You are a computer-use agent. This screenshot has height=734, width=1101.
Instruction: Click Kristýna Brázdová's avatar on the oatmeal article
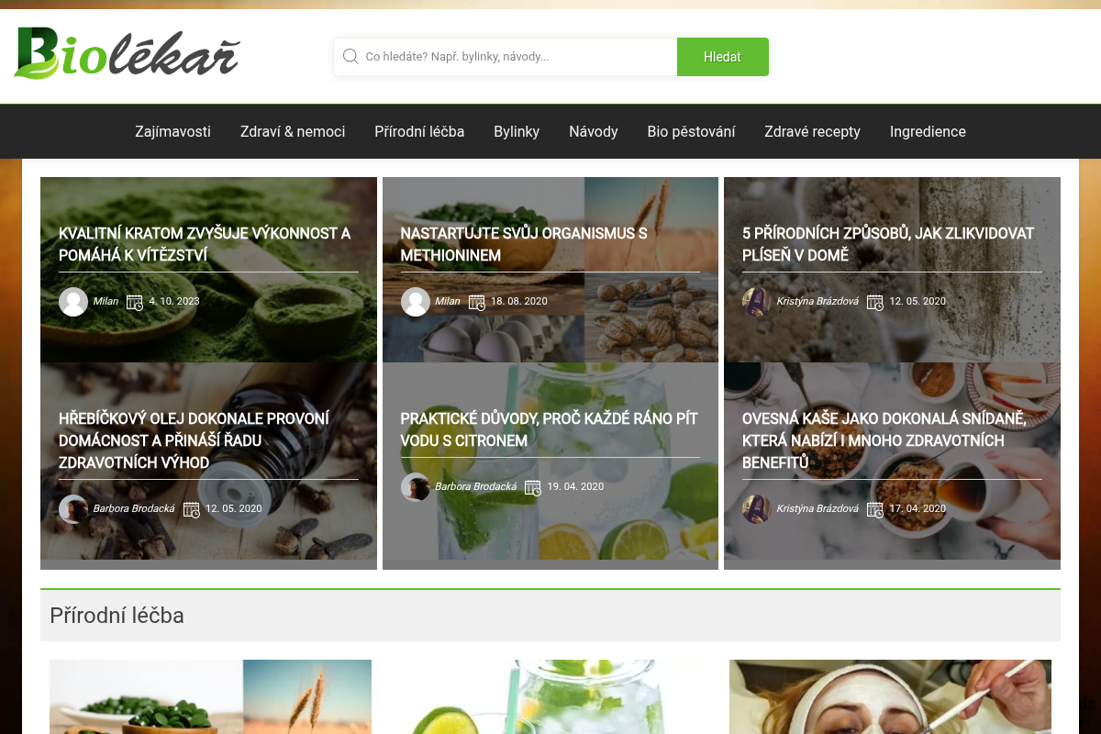coord(757,509)
